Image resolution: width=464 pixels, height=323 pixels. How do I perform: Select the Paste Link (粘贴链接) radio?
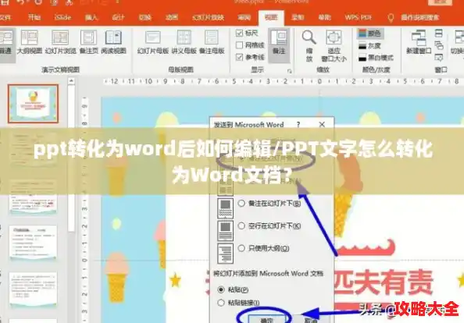pos(221,303)
